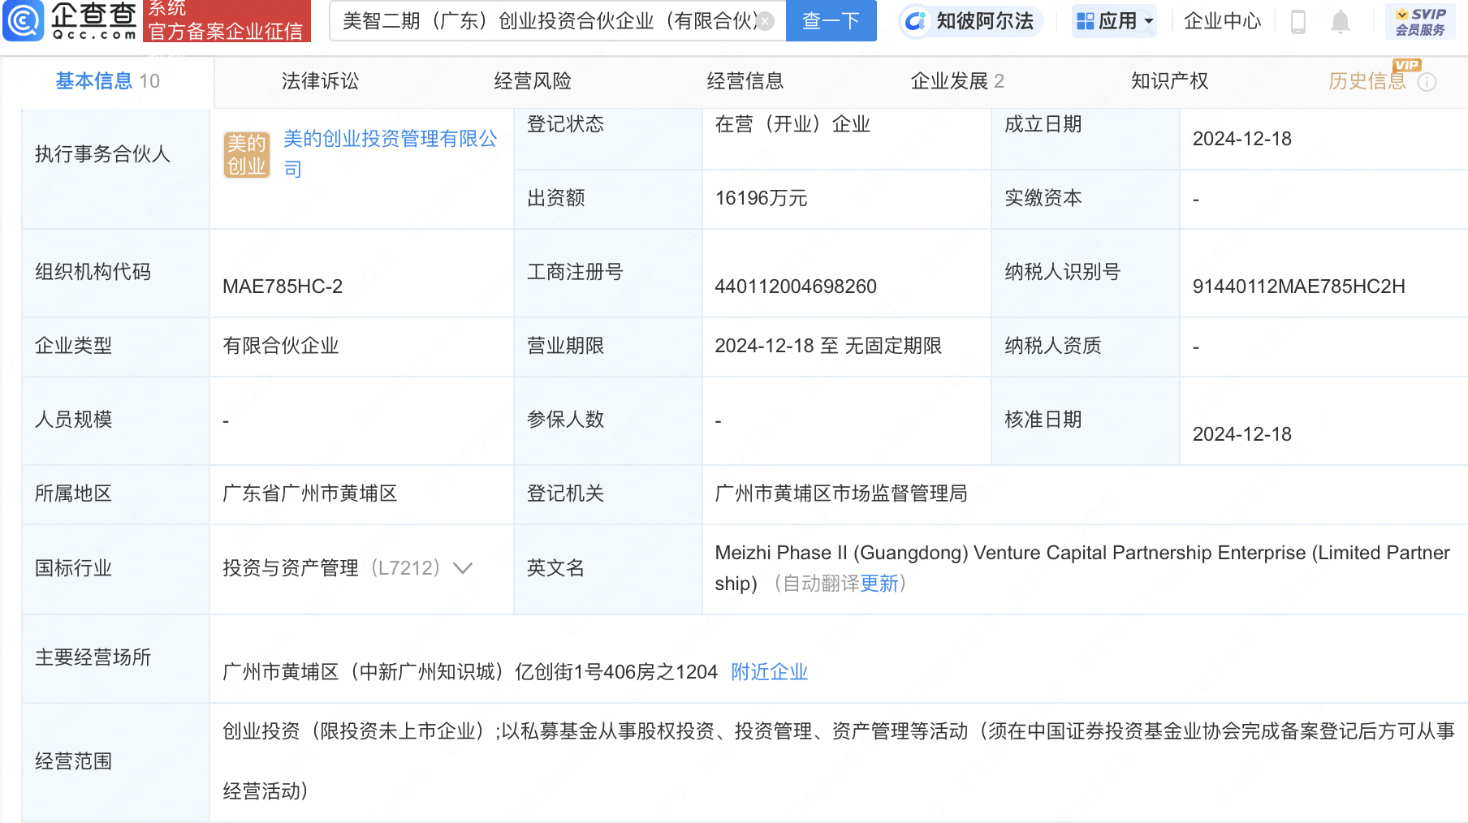1468x823 pixels.
Task: Switch to the 基本信息 tab
Action: tap(107, 81)
